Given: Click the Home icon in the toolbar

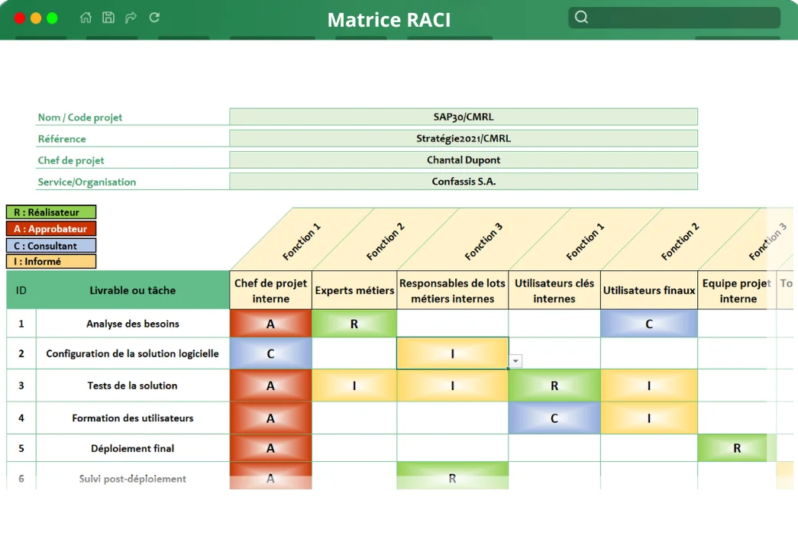Looking at the screenshot, I should [85, 17].
